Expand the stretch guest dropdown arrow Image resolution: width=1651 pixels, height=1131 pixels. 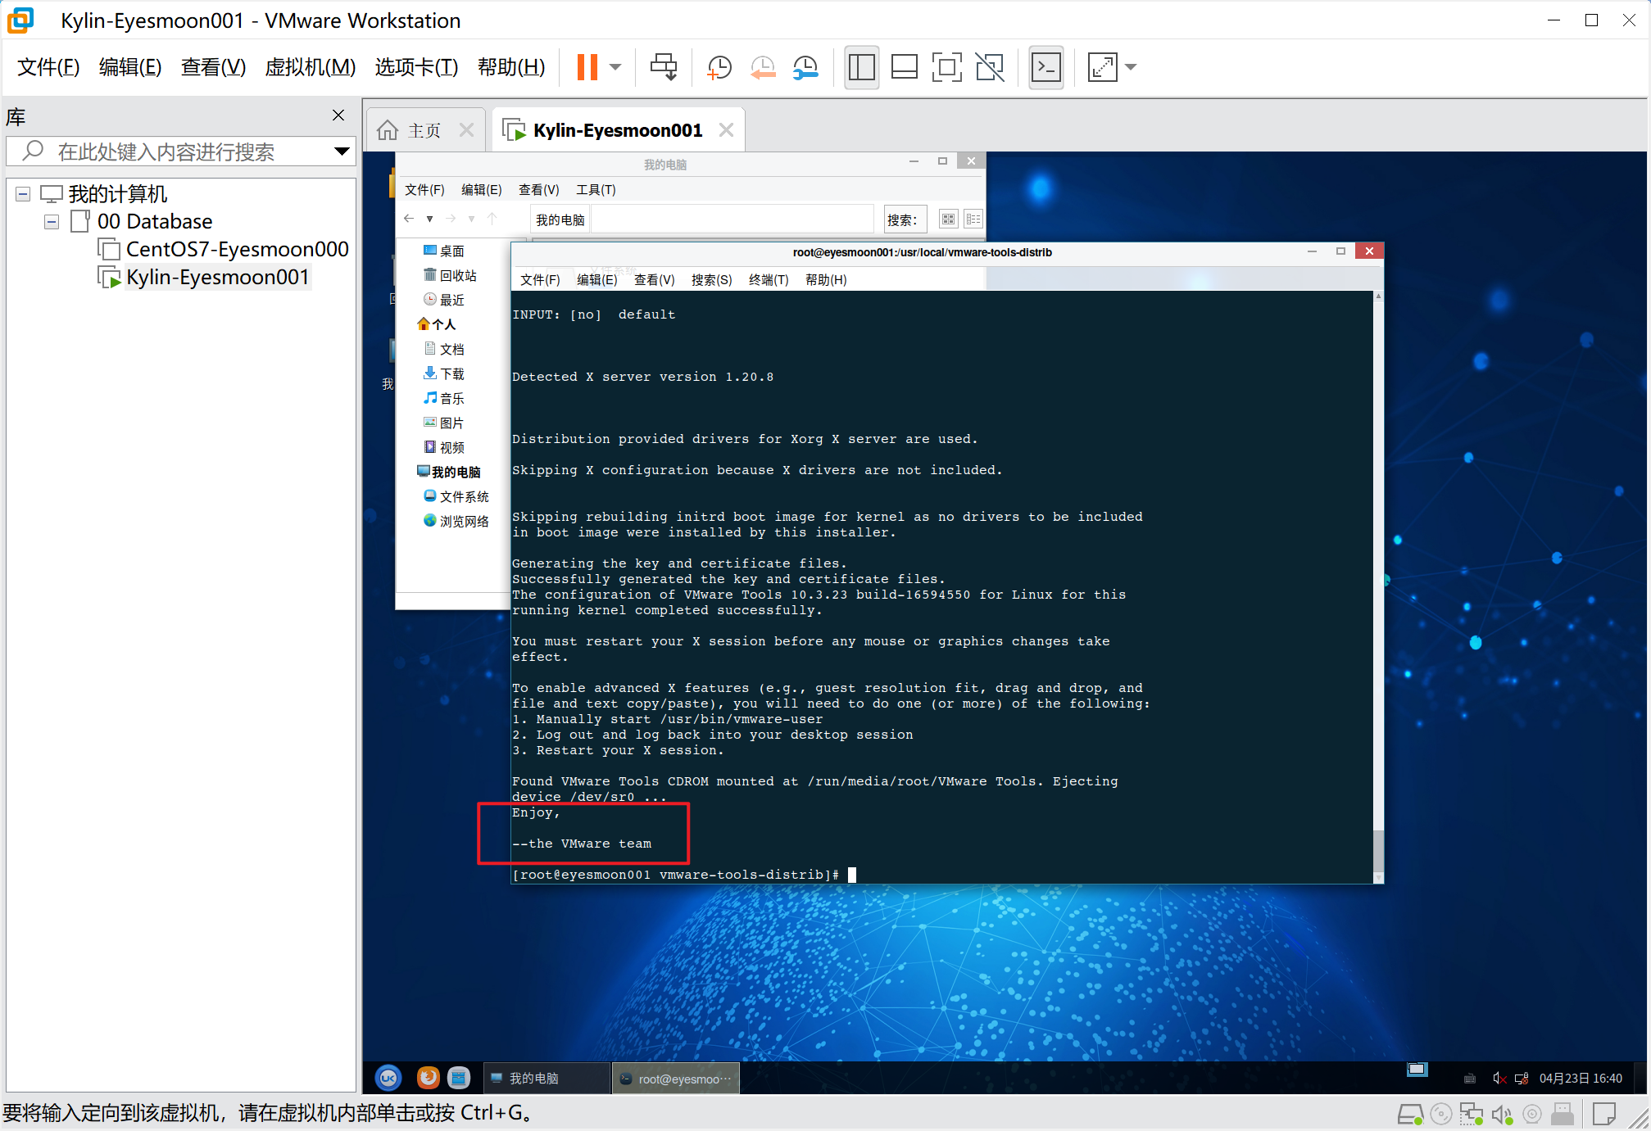pos(1131,67)
